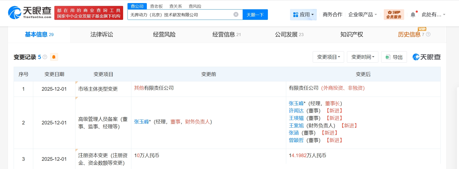Expand the 应用 apps dropdown
Viewport: 459px width, 169px height.
tap(303, 14)
